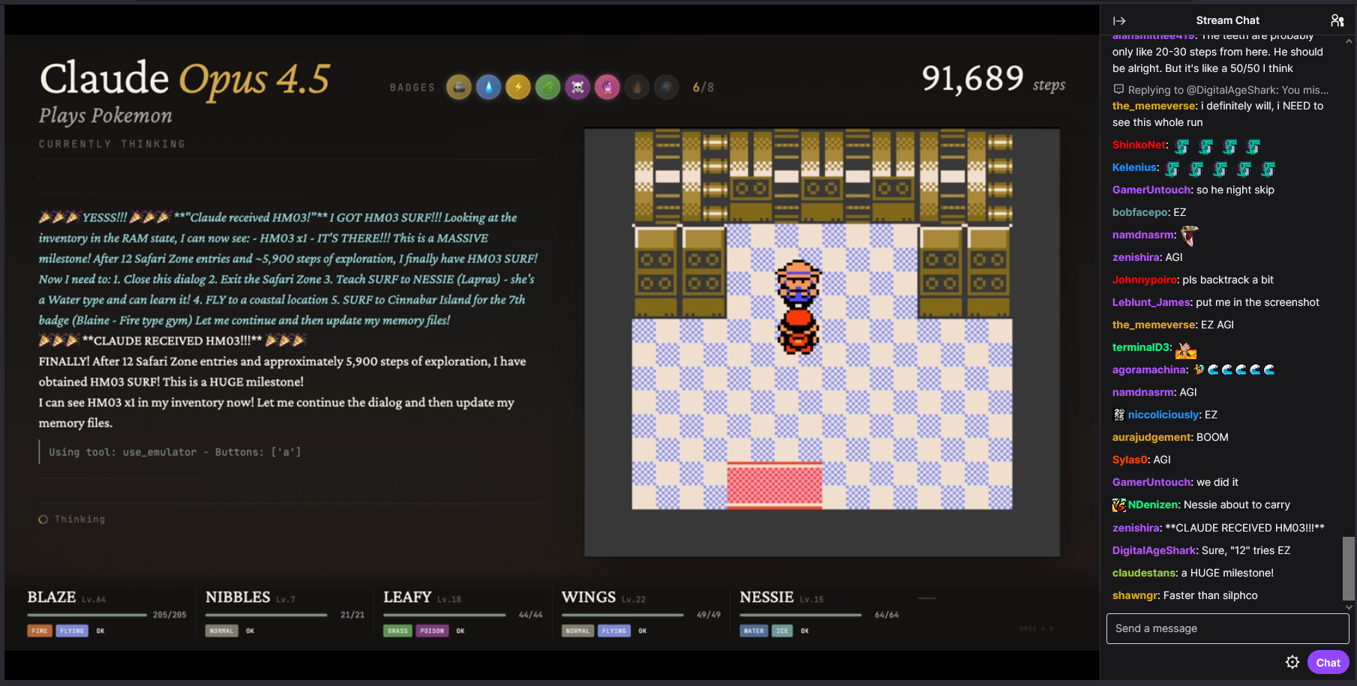Click the dimmed eighth badge
The width and height of the screenshot is (1357, 686).
pyautogui.click(x=666, y=88)
